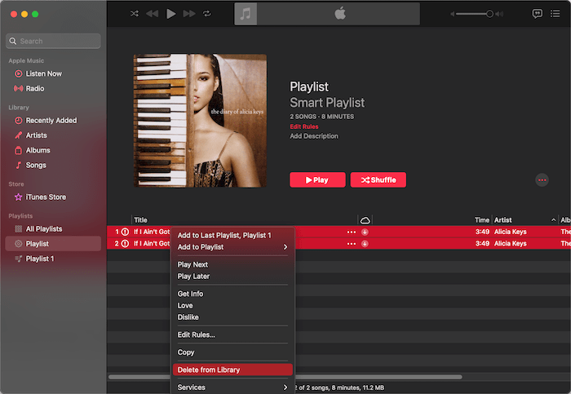Go to iTunes Store in sidebar

click(x=46, y=197)
